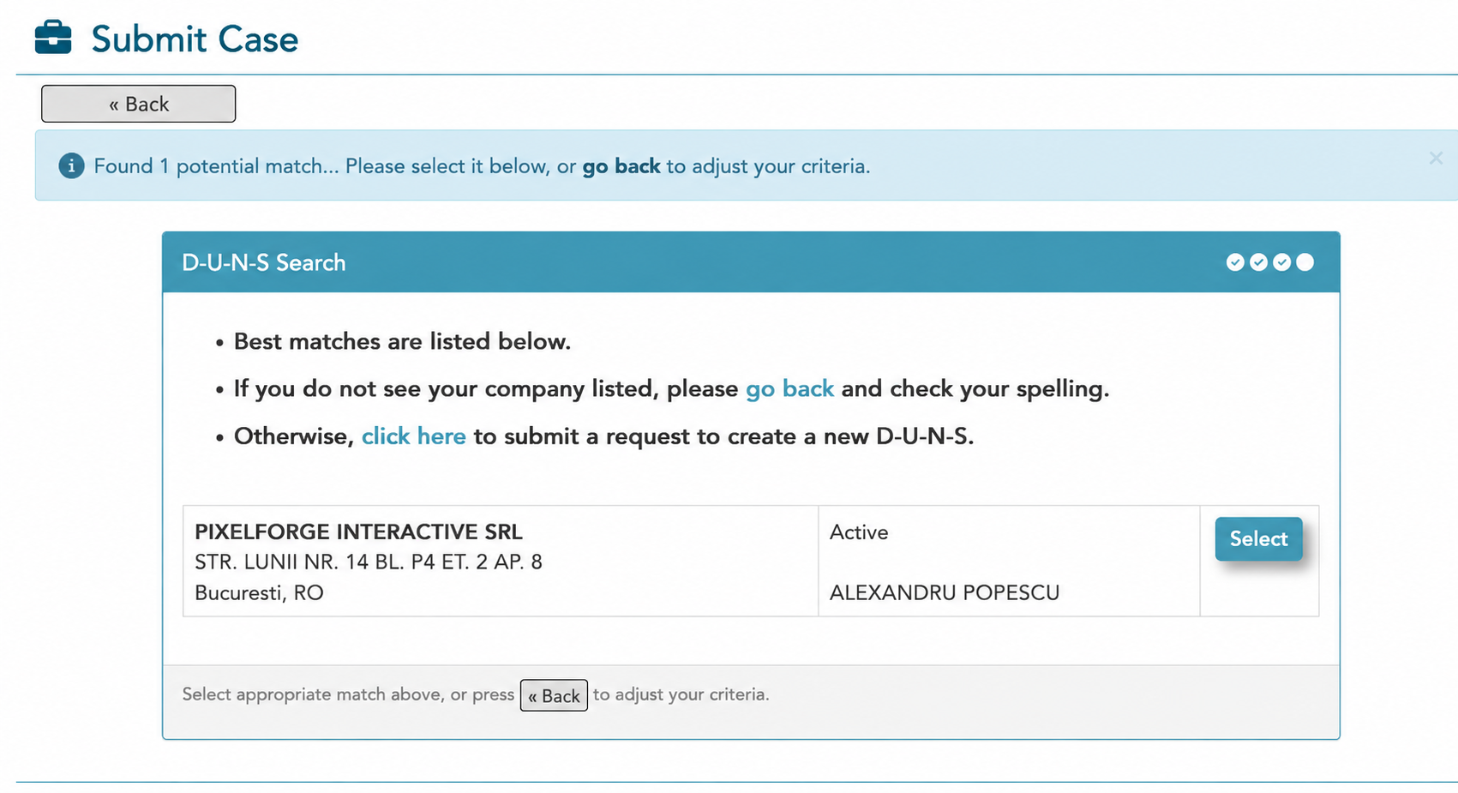Click the top Back button
1458x793 pixels.
(139, 104)
